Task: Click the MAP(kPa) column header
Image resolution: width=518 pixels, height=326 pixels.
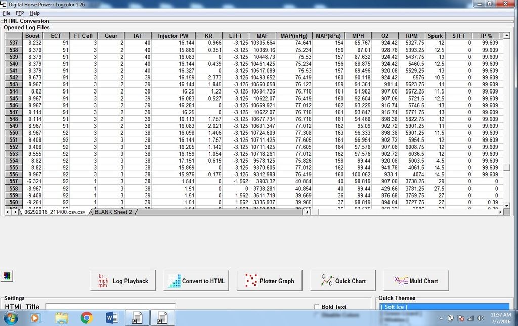Action: click(x=328, y=36)
